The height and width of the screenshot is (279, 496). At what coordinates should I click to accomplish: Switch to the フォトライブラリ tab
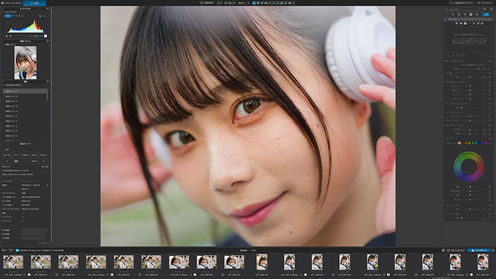(13, 3)
